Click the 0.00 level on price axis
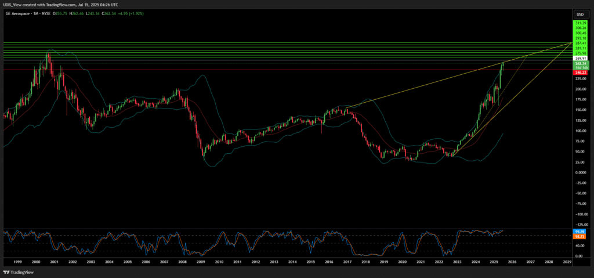 coord(579,172)
